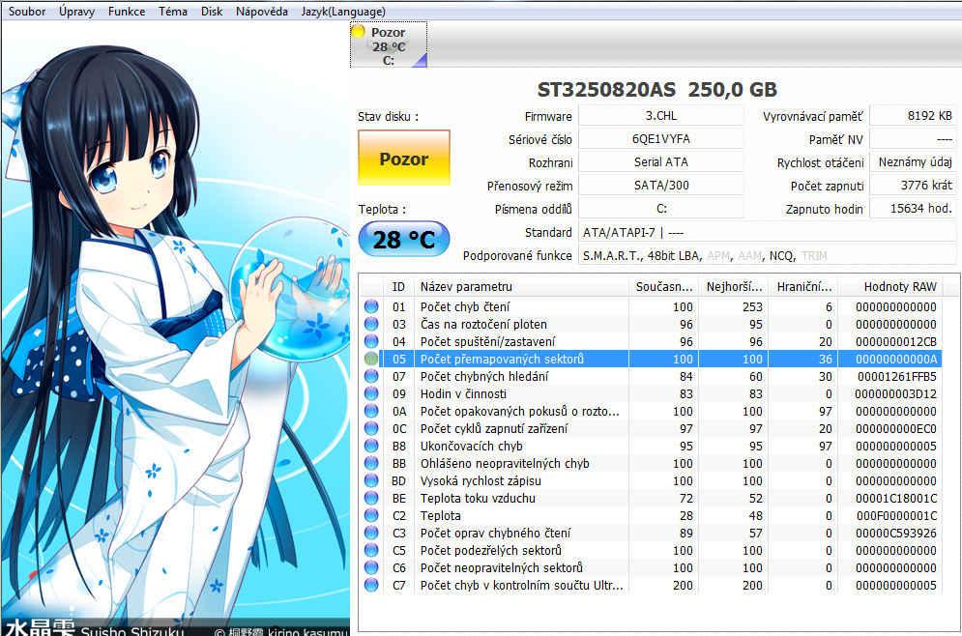Click the Rozhraní field showing Serial ATA

click(661, 162)
